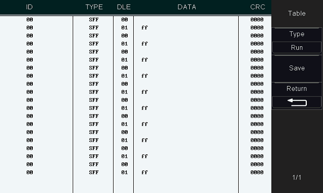Screen dimensions: 323x193
Task: Select ff data in second row
Action: pyautogui.click(x=145, y=28)
